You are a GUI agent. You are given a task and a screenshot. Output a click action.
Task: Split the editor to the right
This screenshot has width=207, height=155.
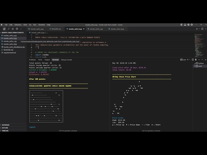click(x=202, y=29)
